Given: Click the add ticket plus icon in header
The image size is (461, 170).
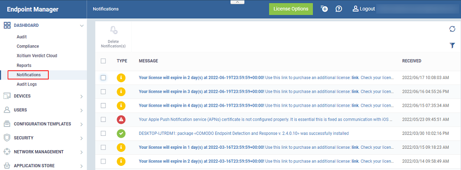Looking at the screenshot, I should tap(324, 8).
